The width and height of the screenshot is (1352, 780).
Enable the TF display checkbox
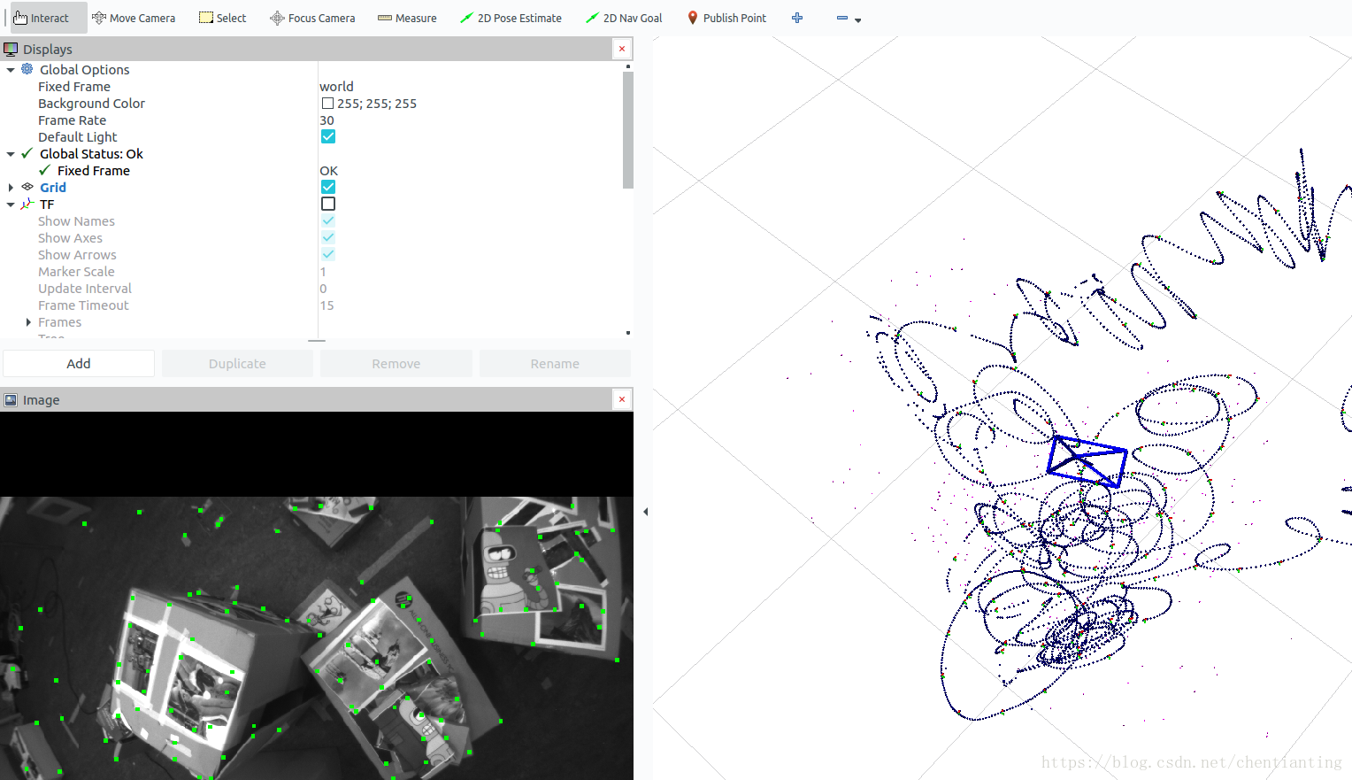pos(328,204)
